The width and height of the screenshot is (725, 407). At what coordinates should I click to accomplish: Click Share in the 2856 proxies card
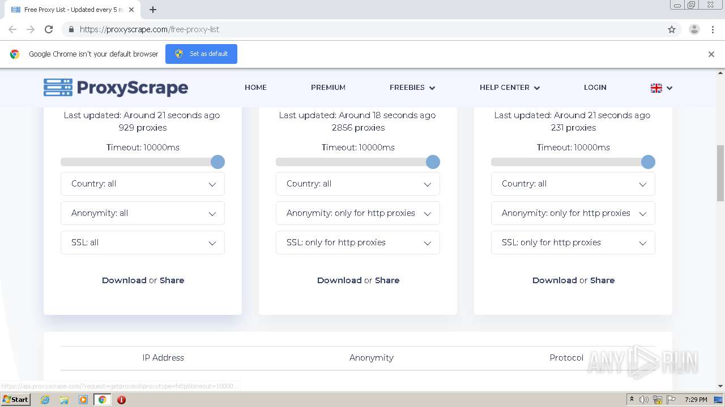387,280
